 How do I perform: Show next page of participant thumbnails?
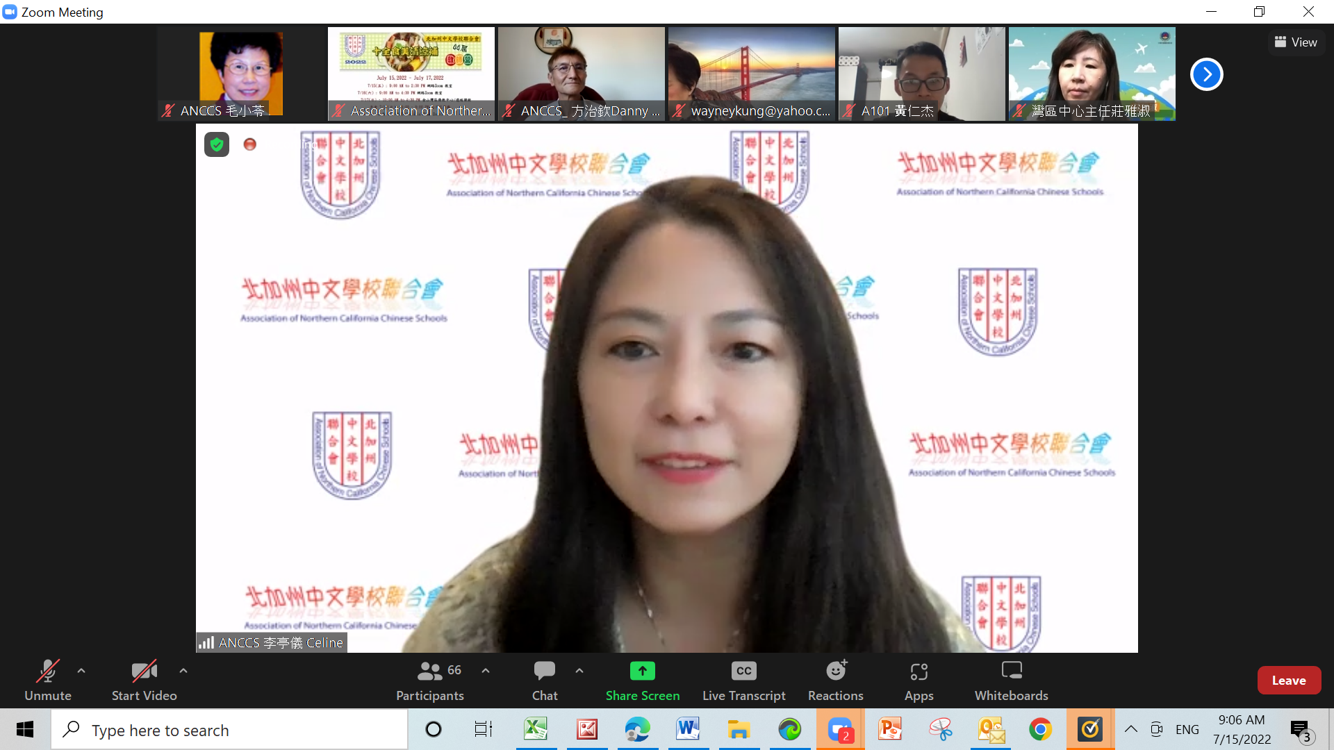tap(1207, 74)
